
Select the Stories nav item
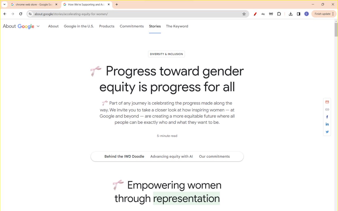point(155,26)
